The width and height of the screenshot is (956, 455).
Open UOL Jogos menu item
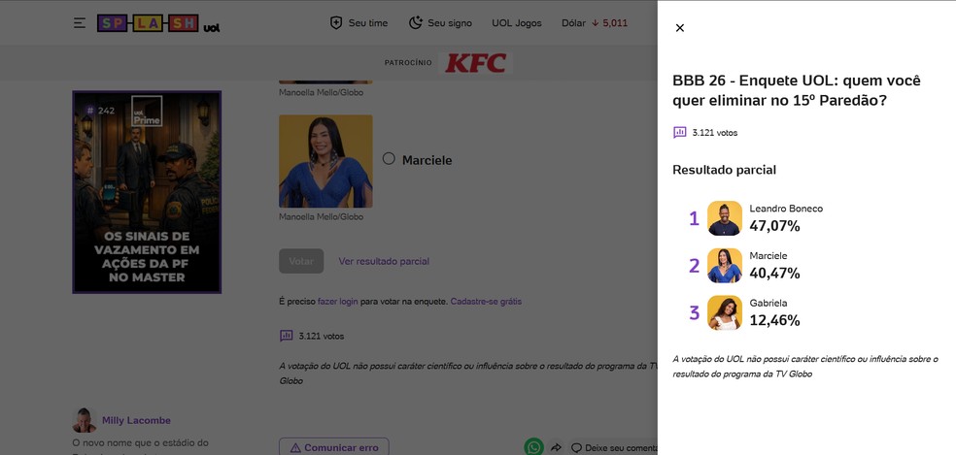(517, 23)
